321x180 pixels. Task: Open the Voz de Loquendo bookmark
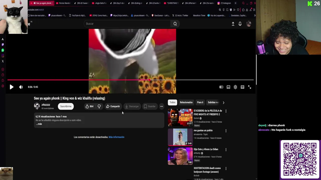point(216,15)
